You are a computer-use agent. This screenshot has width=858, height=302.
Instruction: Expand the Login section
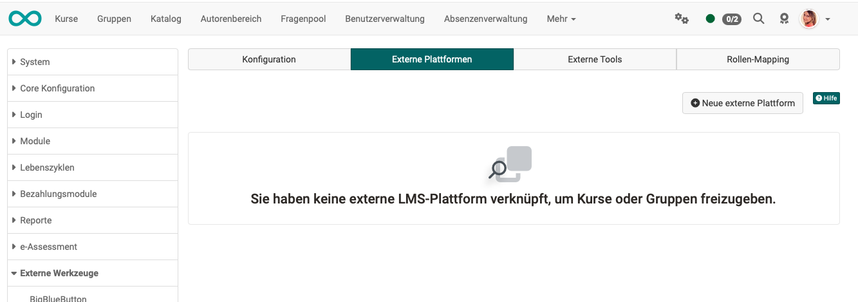point(93,115)
